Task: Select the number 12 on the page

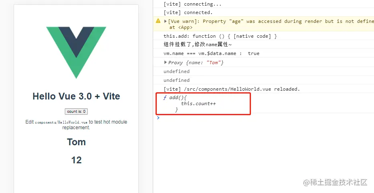Action: coord(76,160)
